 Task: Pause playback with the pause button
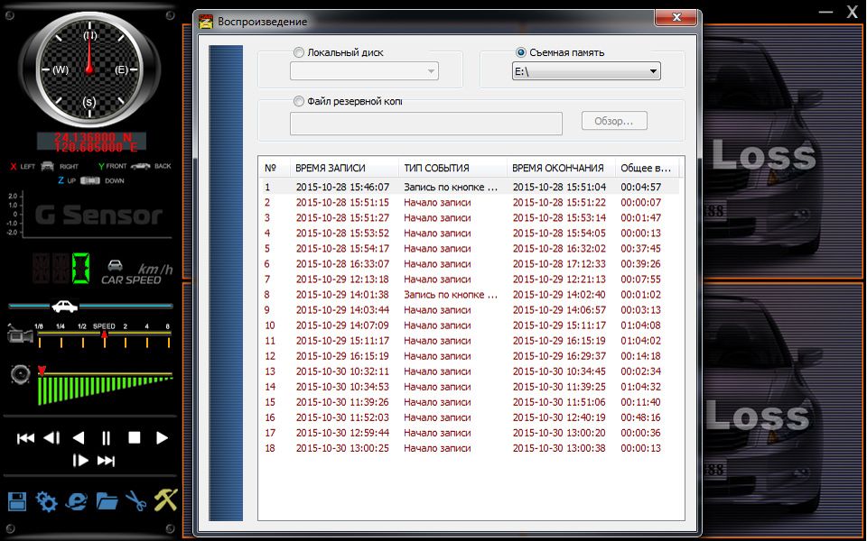click(107, 438)
